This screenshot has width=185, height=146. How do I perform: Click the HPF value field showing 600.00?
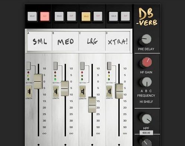click(x=146, y=133)
